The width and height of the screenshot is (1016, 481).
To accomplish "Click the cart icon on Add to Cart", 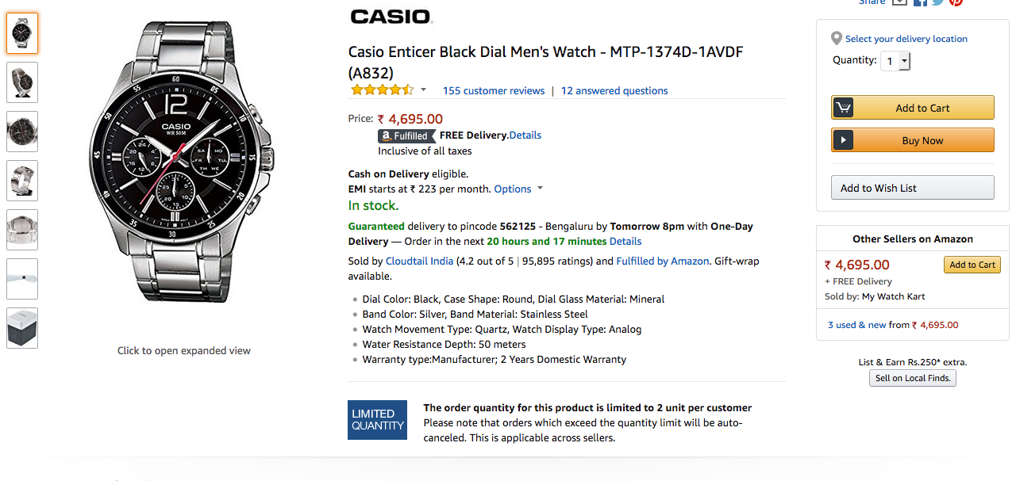I will (843, 108).
